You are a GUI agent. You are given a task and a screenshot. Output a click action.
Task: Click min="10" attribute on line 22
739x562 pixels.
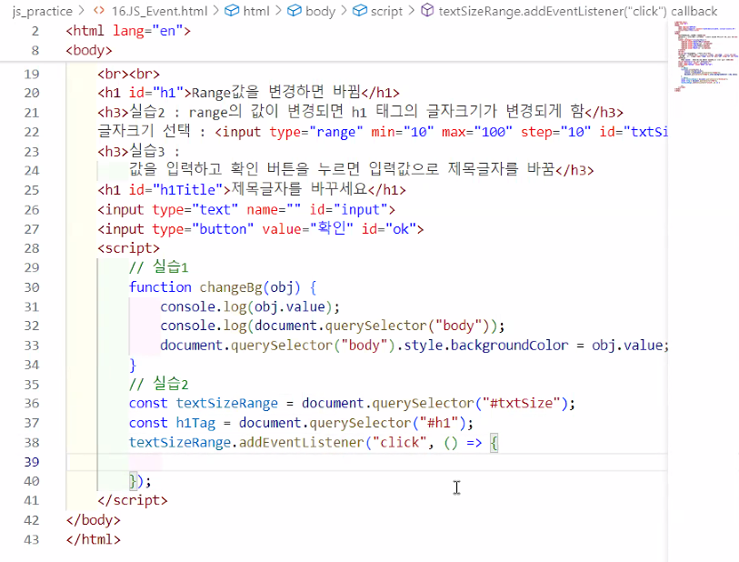tap(402, 132)
